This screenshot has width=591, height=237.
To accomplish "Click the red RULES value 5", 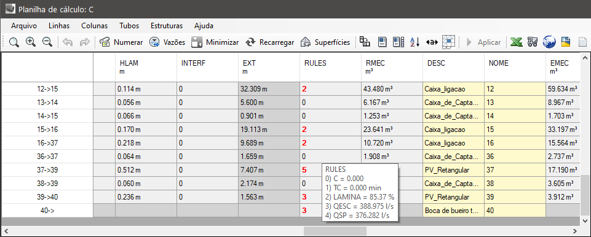I will click(x=304, y=170).
